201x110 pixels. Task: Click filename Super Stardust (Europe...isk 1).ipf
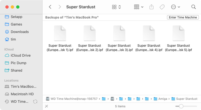click(60, 48)
